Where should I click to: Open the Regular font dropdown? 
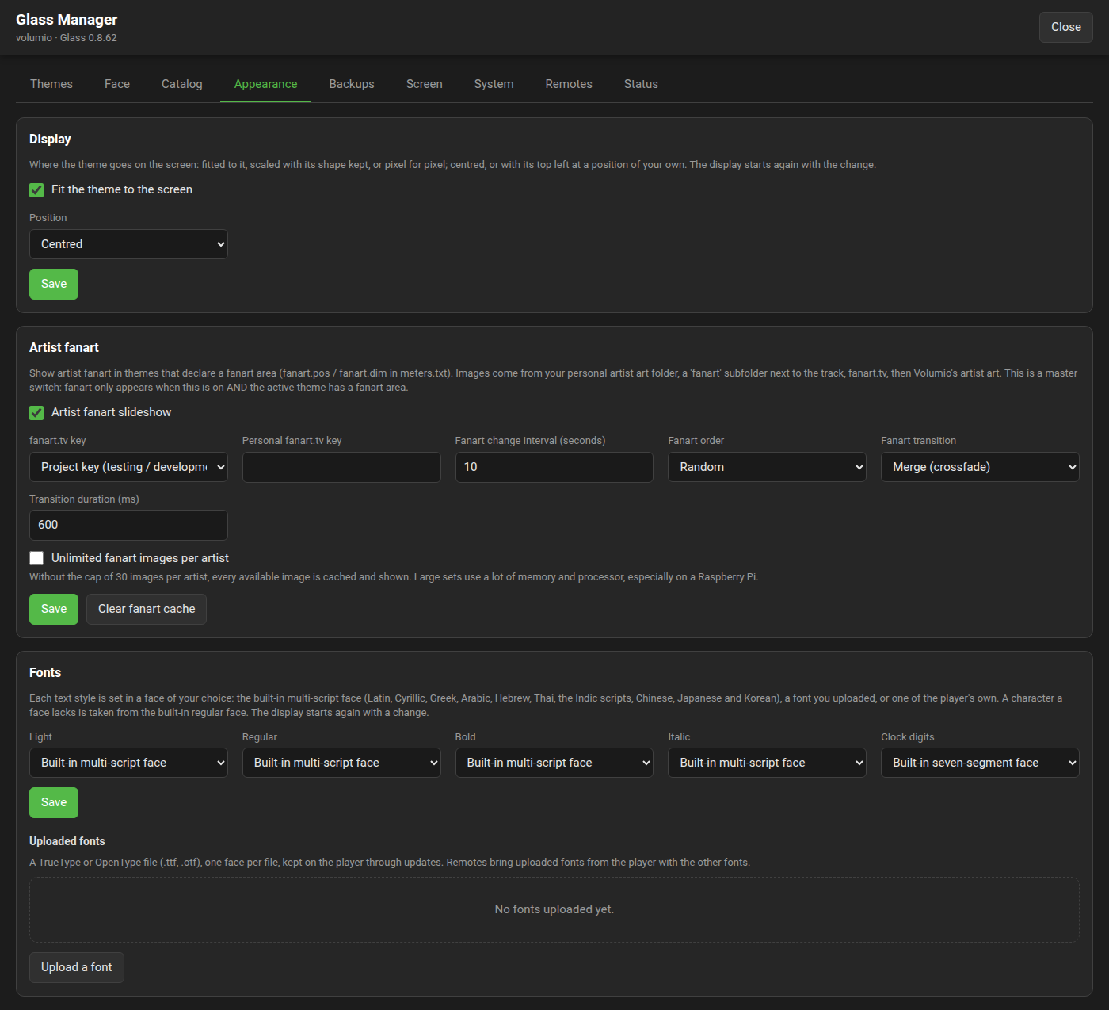coord(341,763)
